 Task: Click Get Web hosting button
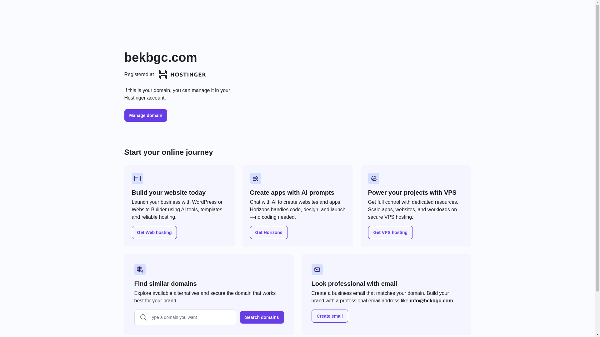click(154, 232)
